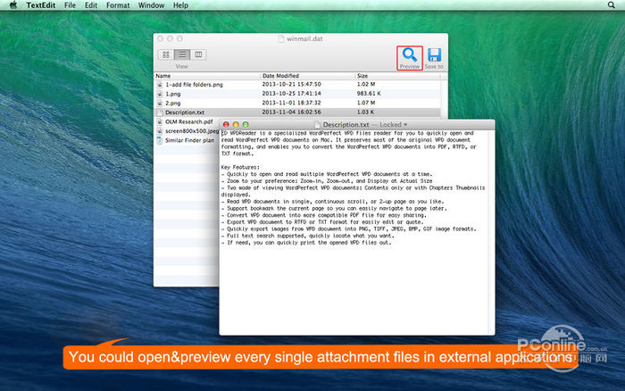The height and width of the screenshot is (391, 625).
Task: Open the File menu
Action: coord(70,5)
